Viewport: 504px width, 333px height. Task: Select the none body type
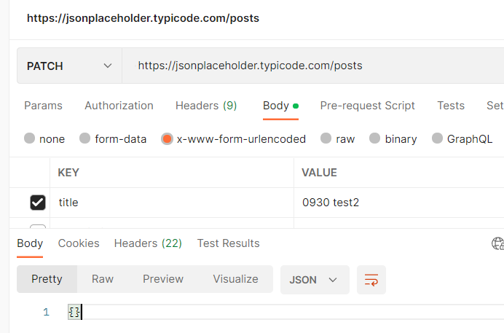(30, 138)
